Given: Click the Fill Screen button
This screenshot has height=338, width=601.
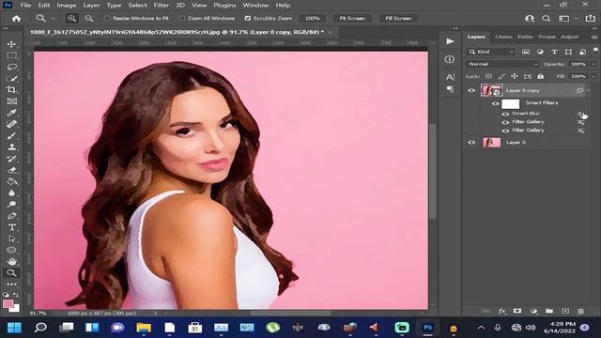Looking at the screenshot, I should (x=398, y=19).
